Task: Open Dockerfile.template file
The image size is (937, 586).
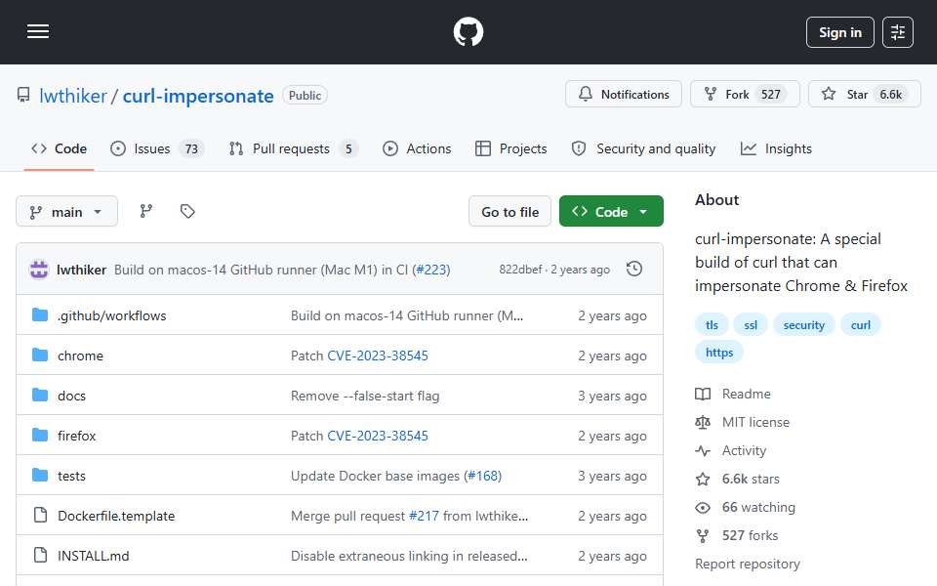Action: (x=116, y=516)
